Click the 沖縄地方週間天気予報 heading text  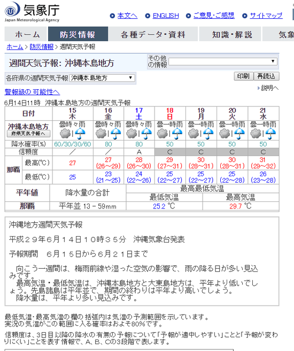[45, 224]
